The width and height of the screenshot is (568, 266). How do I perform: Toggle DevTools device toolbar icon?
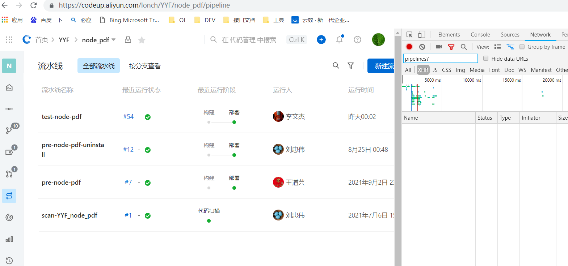click(x=421, y=34)
